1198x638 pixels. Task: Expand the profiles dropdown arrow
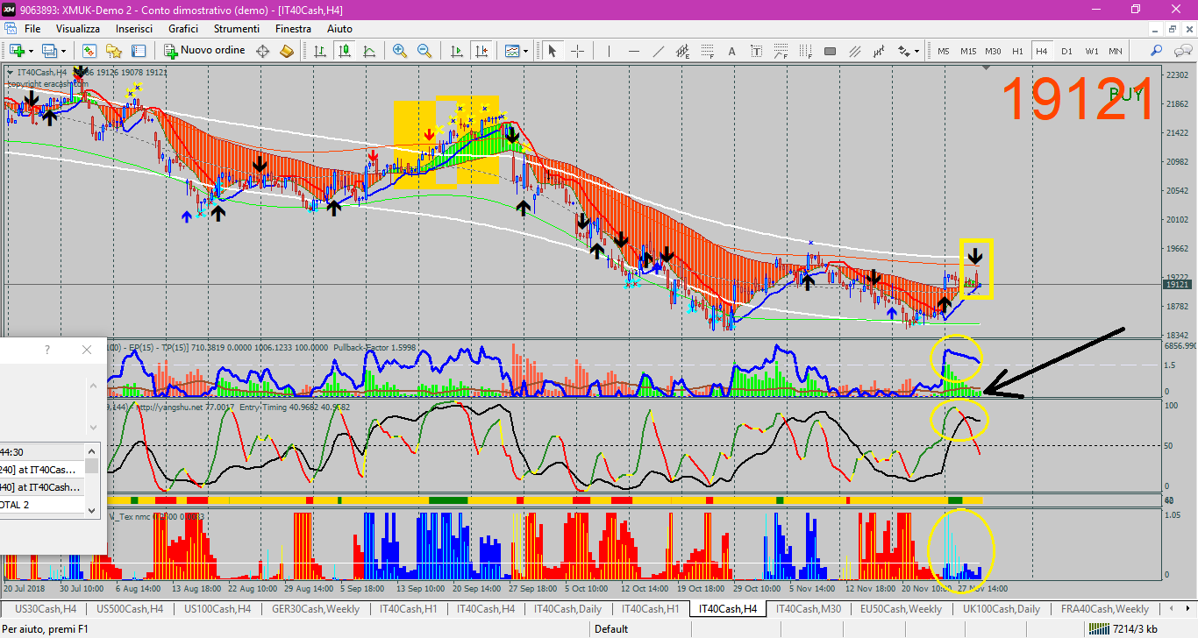point(62,51)
